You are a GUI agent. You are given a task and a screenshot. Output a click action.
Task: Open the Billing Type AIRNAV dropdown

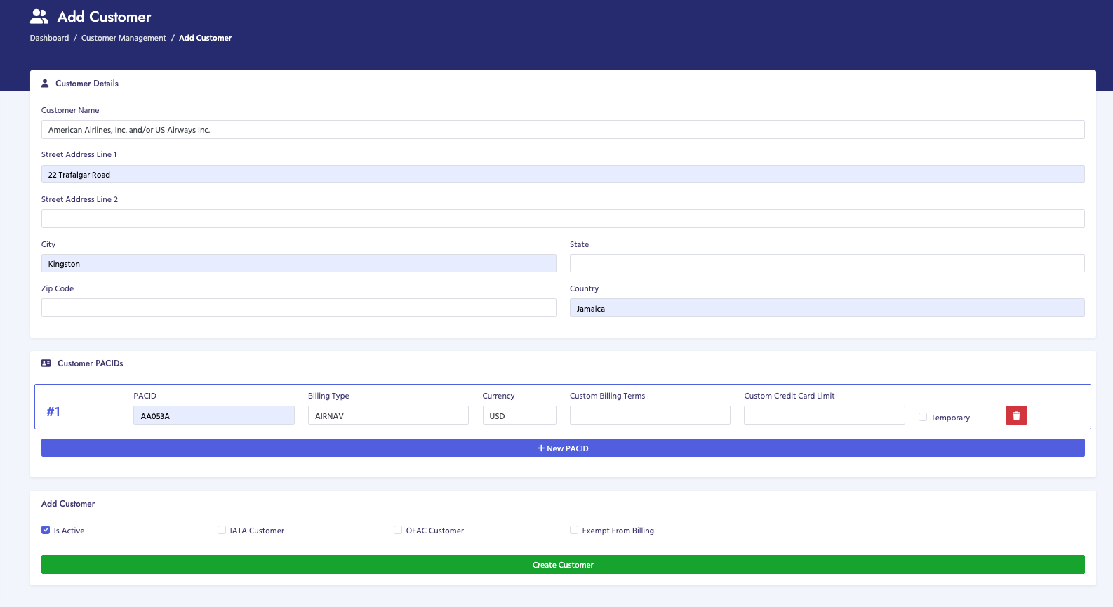[387, 415]
